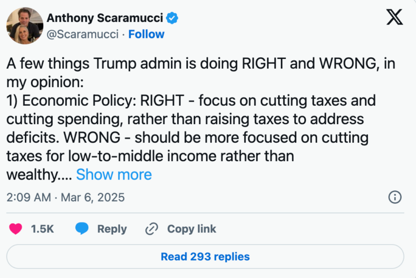Screen dimensions: 416x278
Task: Click the 'my opinion:' tweet text line
Action: click(45, 82)
